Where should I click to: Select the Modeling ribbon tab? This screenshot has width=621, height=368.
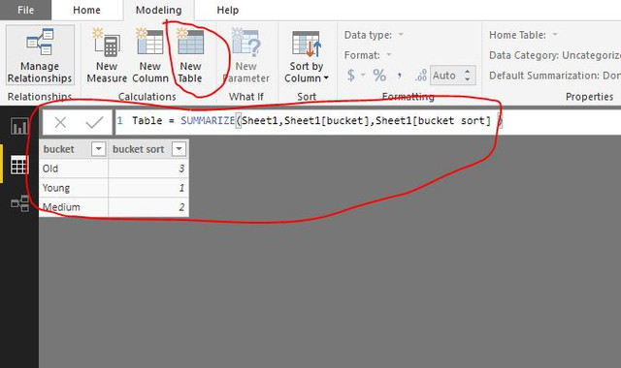tap(158, 10)
